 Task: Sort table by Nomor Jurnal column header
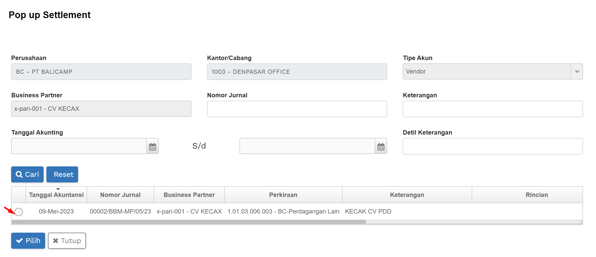pos(120,195)
